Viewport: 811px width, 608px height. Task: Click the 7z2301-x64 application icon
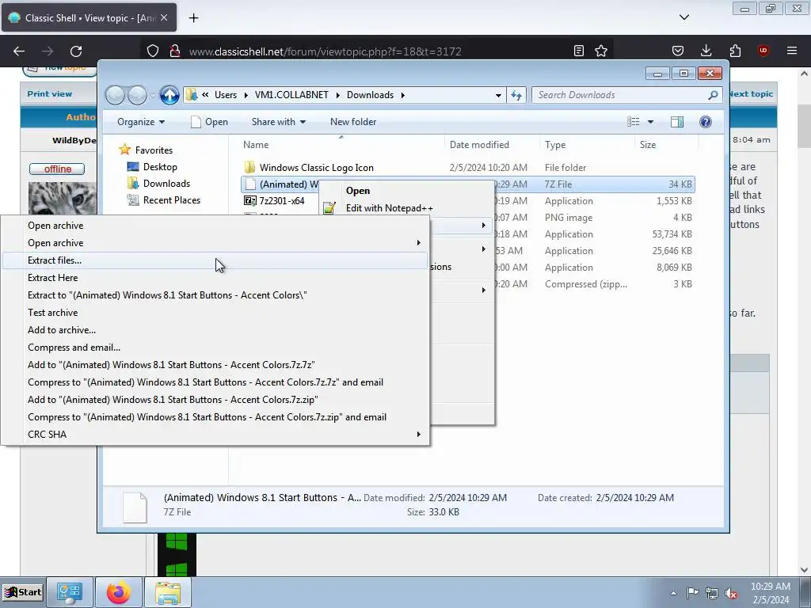tap(249, 200)
